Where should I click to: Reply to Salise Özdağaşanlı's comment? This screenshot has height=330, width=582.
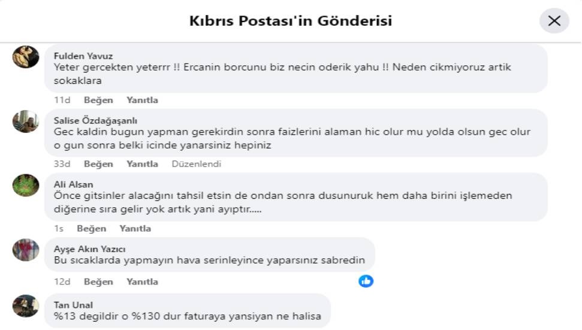[142, 164]
